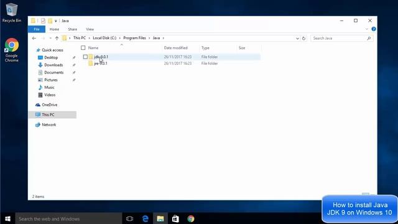Screen dimensions: 398x224
Task: Open Task View from the taskbar
Action: pos(129,218)
